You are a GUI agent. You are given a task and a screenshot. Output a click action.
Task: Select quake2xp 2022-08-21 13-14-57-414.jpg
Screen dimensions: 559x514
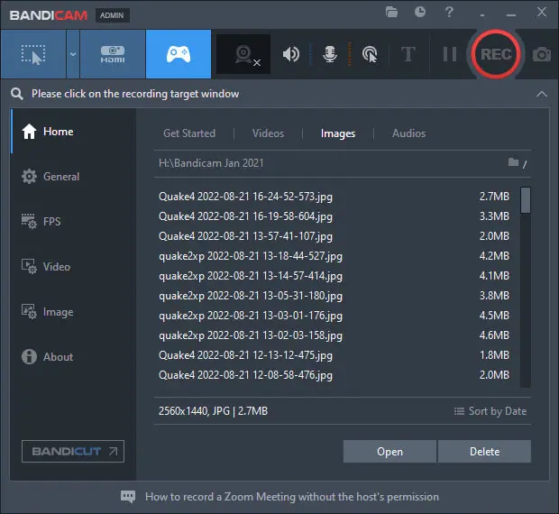tap(334, 276)
